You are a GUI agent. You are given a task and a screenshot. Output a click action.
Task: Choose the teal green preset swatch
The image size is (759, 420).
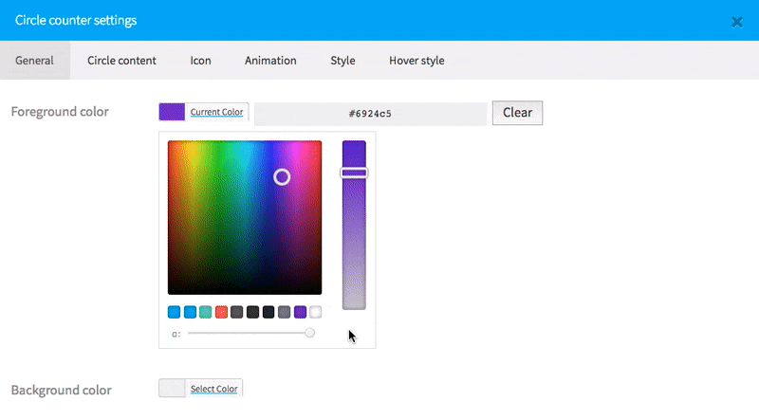(x=205, y=312)
